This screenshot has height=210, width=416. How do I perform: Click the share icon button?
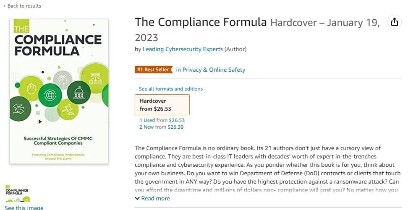coord(395,22)
